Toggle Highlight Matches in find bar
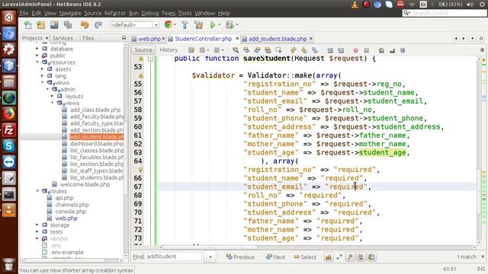The height and width of the screenshot is (274, 488). (361, 257)
